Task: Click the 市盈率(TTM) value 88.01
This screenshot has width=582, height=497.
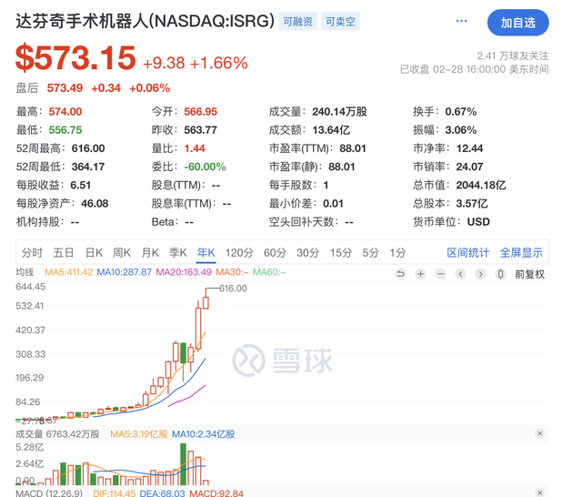Action: tap(353, 148)
